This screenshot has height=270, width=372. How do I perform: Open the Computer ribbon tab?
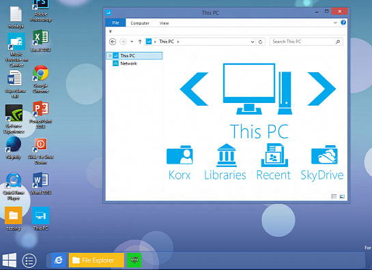(140, 23)
